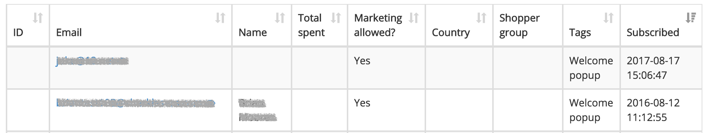Reverse the Subscribed descending sort icon
The width and height of the screenshot is (706, 133).
pyautogui.click(x=691, y=17)
